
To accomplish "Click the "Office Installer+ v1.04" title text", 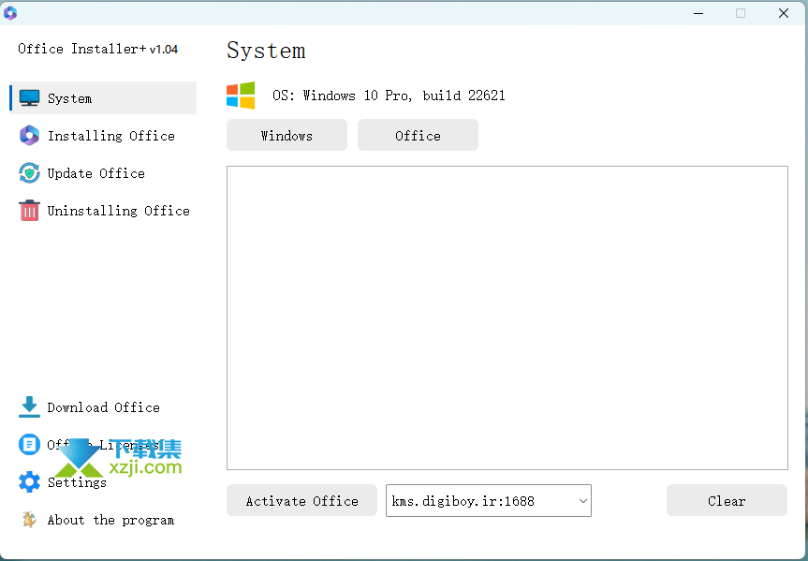I will coord(98,49).
